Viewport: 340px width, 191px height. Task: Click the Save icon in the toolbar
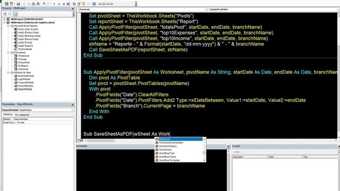coord(18,4)
